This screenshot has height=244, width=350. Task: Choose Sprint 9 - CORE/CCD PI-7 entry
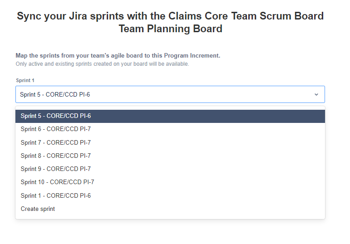pyautogui.click(x=170, y=169)
